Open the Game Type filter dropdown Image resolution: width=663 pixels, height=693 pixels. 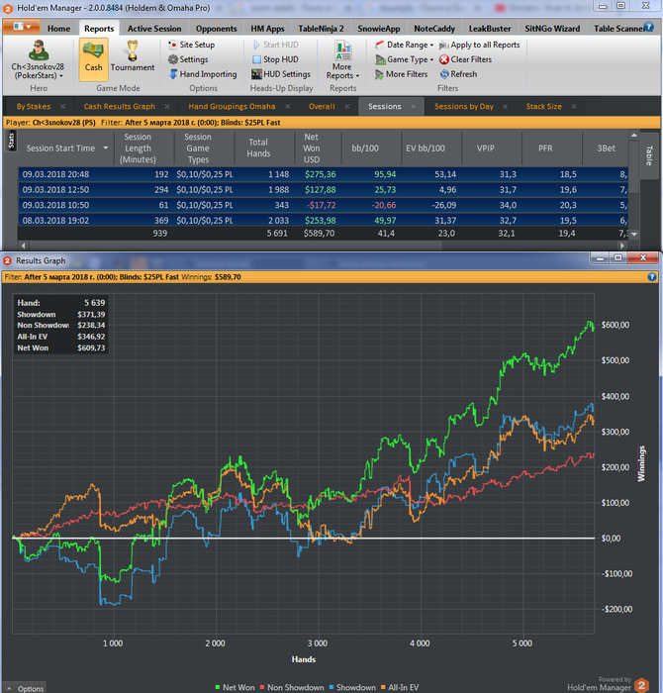pos(404,59)
